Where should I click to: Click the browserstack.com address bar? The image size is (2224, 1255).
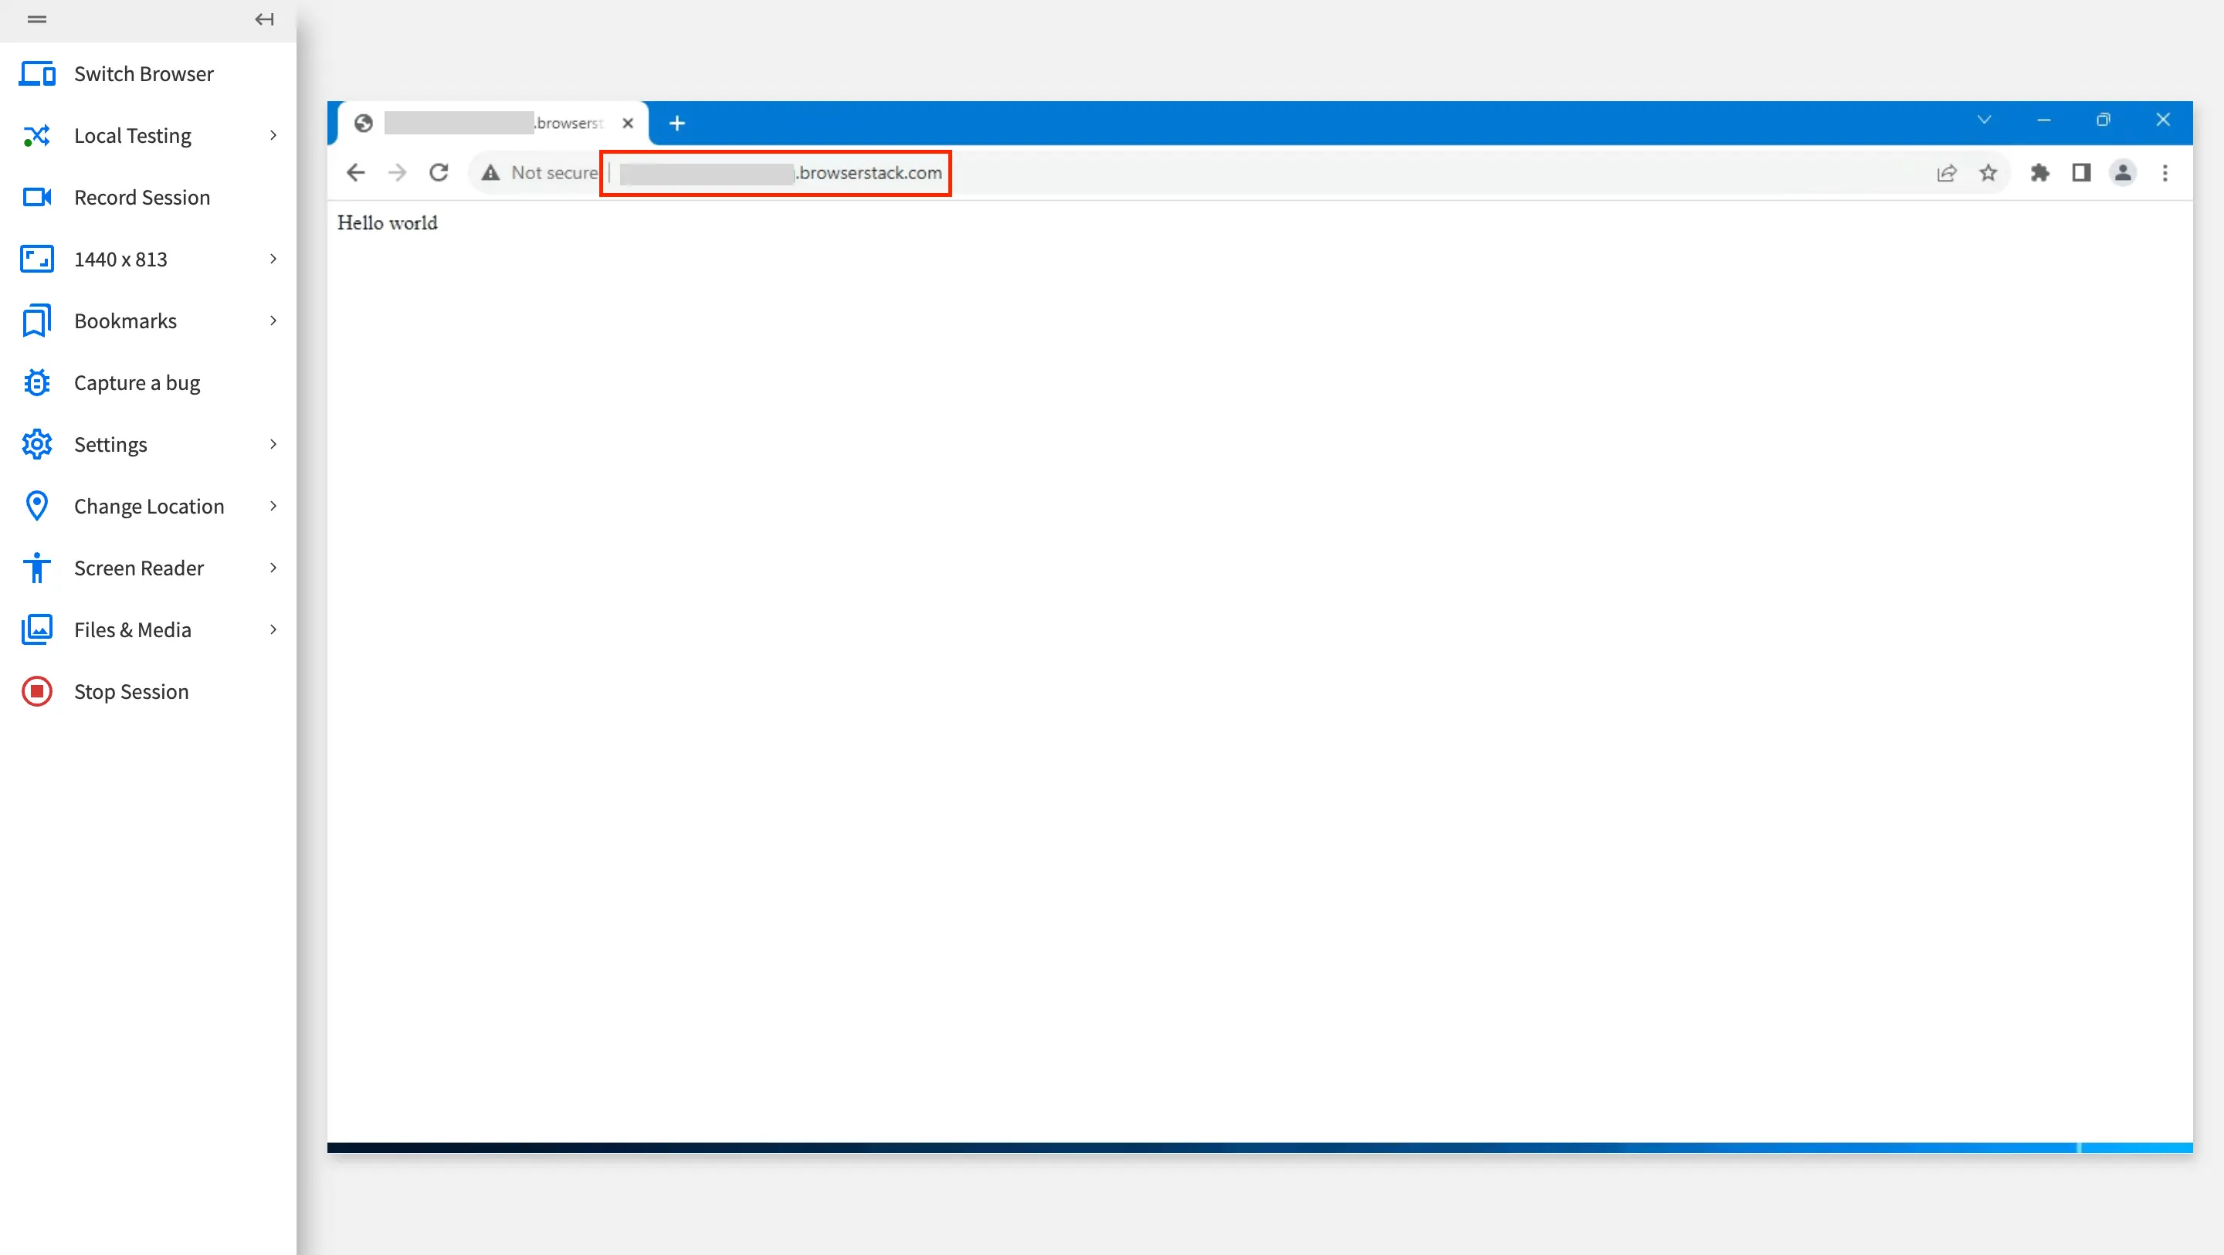point(779,171)
